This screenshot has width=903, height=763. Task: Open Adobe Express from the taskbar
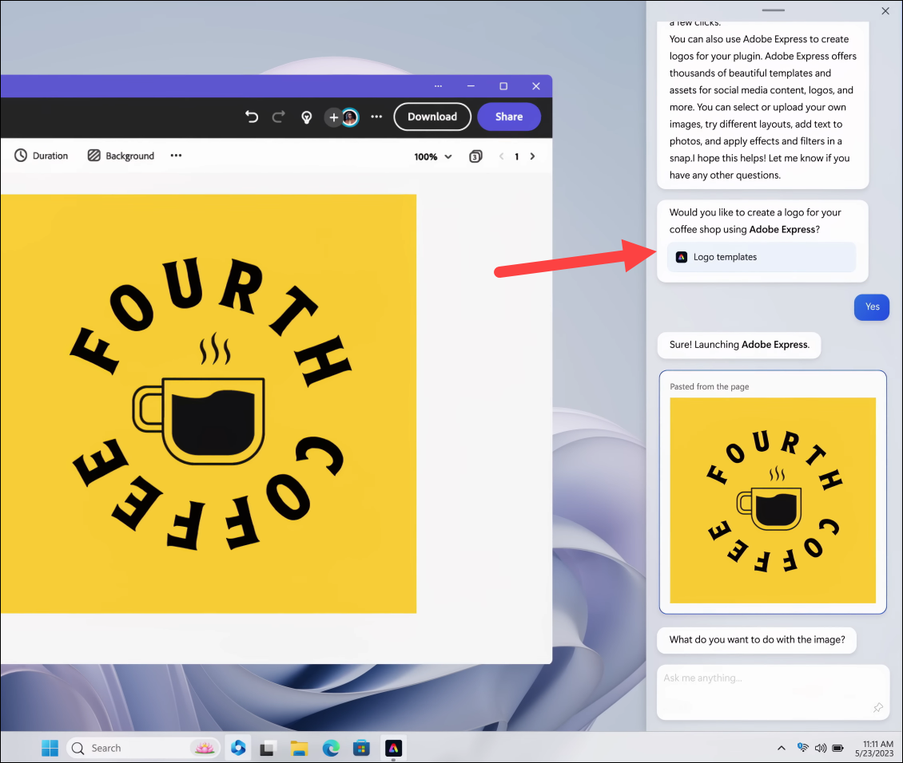[393, 748]
